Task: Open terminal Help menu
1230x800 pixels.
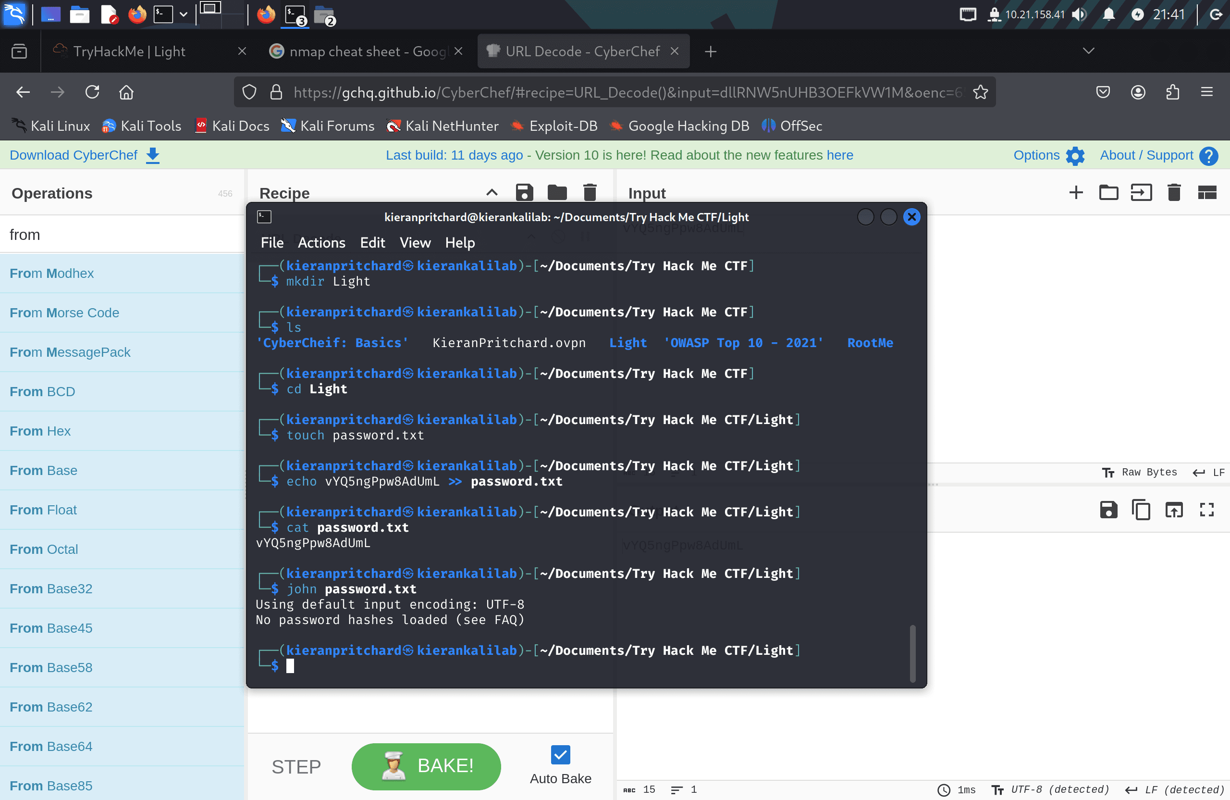Action: coord(460,242)
